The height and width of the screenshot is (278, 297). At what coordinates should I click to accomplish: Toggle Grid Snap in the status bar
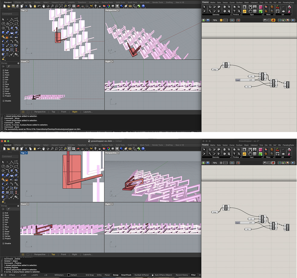pos(89,275)
